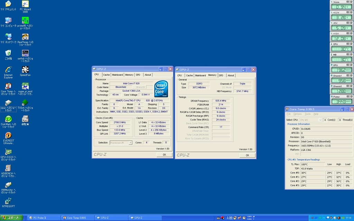354x221 pixels.
Task: Switch to PC Probe II in the taskbar
Action: [41, 218]
